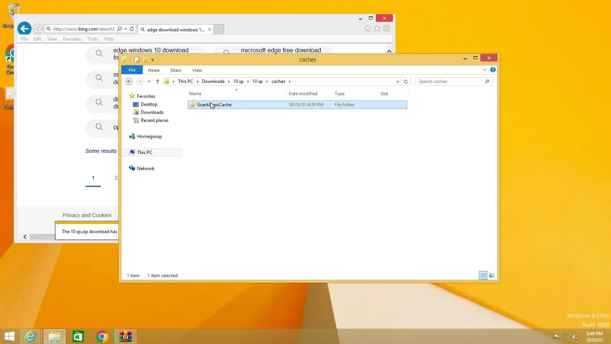This screenshot has height=344, width=611.
Task: Click Explorer Forward navigation arrow
Action: (x=140, y=81)
